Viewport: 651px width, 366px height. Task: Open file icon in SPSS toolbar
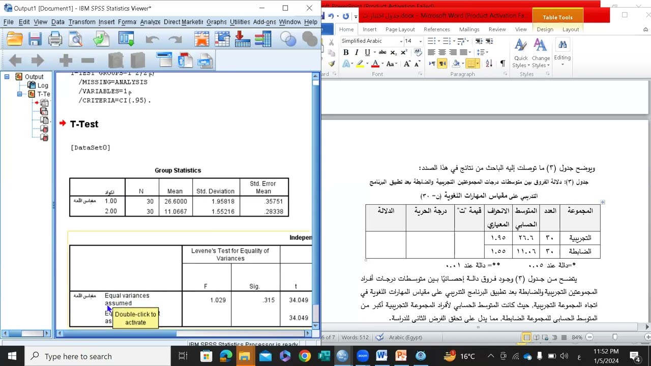coord(14,39)
